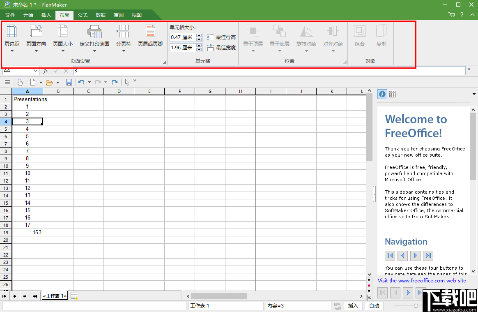Click the hand pan tool icon
Screen dimensions: 478x312
pos(20,82)
